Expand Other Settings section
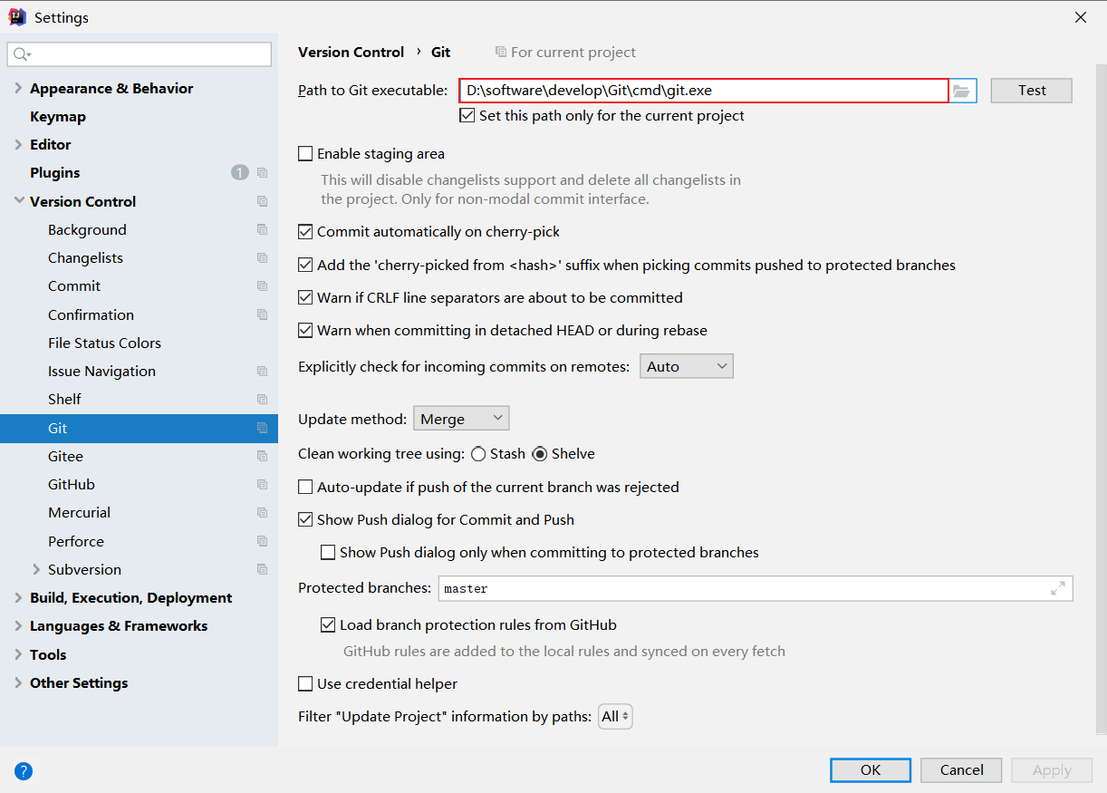1107x793 pixels. (x=19, y=682)
